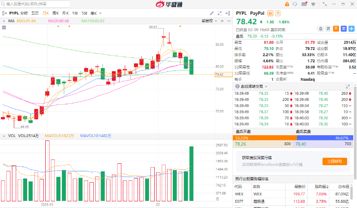
Task: Collapse the right side panel icon
Action: coord(228,13)
